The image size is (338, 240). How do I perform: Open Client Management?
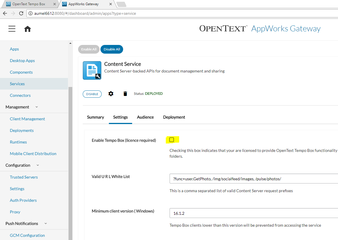[x=27, y=119]
